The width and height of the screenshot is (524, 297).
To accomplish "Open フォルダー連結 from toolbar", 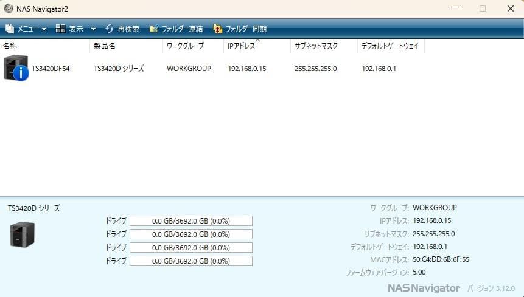I will pos(182,29).
